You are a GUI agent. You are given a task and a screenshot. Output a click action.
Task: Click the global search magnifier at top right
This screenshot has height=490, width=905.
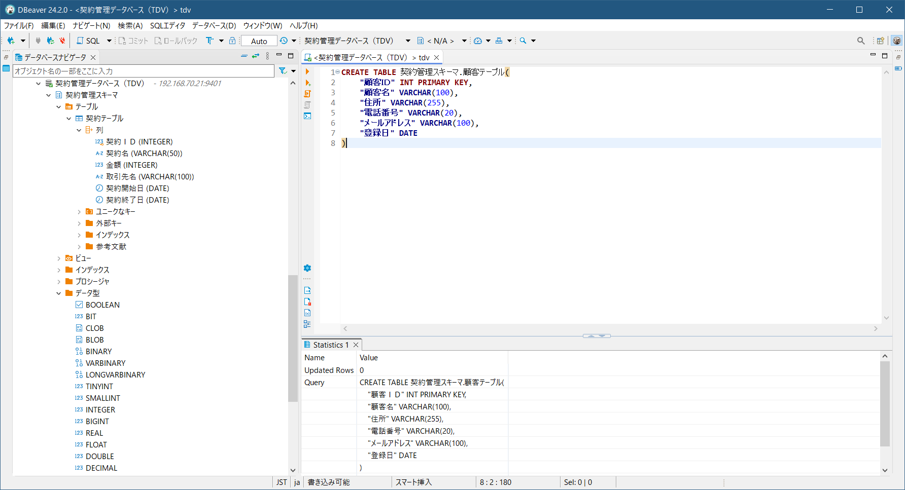(861, 41)
